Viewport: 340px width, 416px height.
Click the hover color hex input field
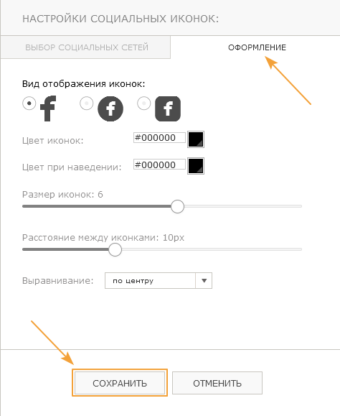[x=159, y=165]
